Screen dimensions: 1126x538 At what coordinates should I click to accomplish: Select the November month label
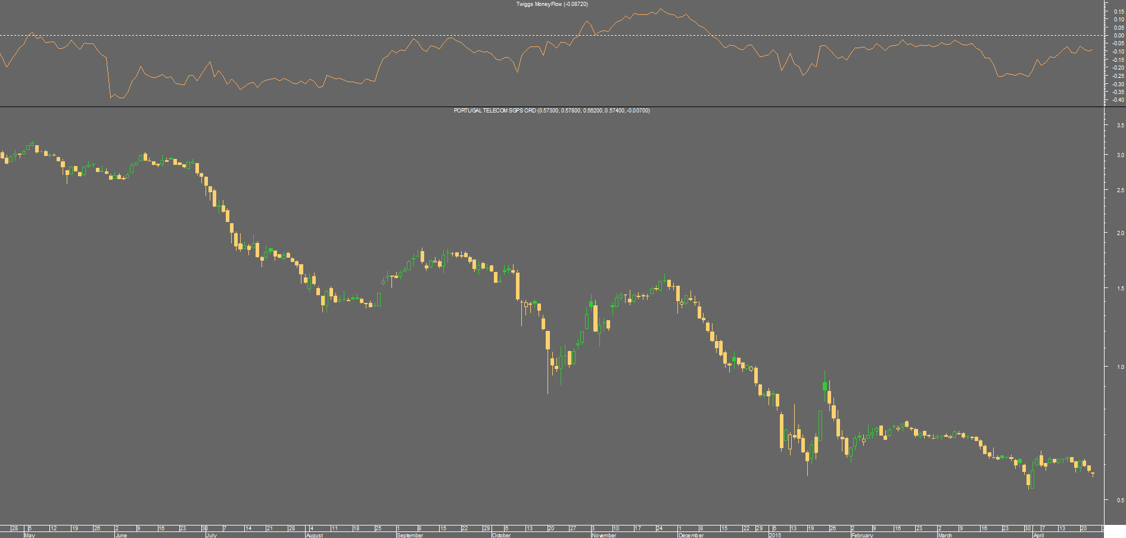[x=604, y=535]
